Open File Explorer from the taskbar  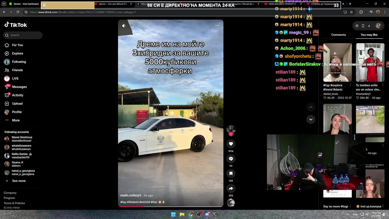click(182, 214)
